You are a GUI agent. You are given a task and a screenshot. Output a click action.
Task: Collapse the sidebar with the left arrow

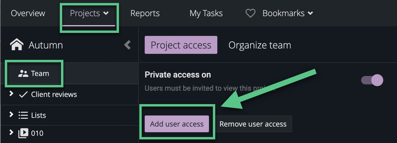pos(128,45)
